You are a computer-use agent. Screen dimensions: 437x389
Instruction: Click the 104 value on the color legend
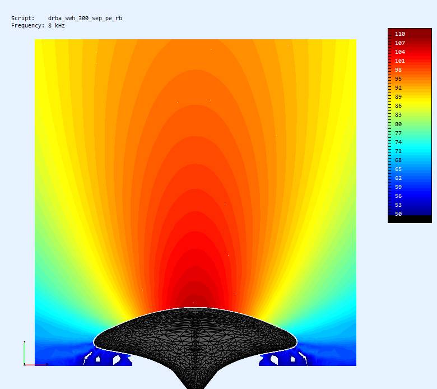[x=400, y=52]
